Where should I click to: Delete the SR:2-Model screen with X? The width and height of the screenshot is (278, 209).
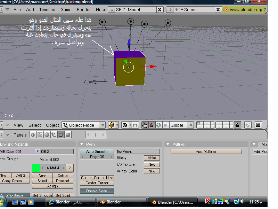click(160, 10)
